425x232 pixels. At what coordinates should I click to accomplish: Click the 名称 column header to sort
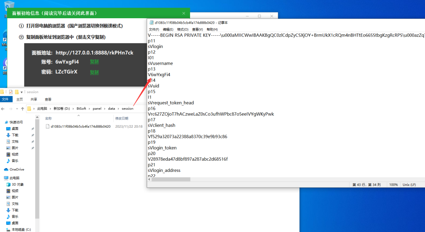tap(49, 118)
